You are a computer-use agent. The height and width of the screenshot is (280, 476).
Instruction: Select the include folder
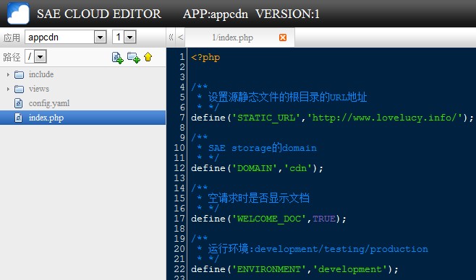[x=41, y=74]
